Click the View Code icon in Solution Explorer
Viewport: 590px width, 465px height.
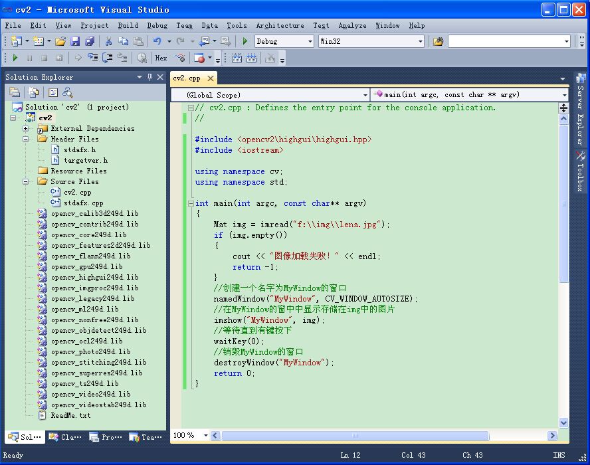(53, 92)
